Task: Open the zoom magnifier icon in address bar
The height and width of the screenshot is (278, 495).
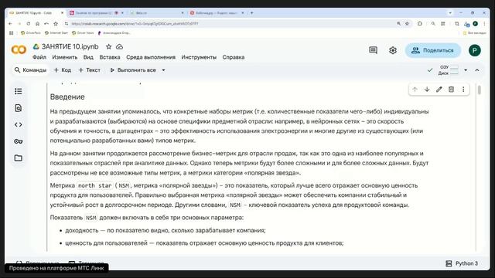Action: 399,24
